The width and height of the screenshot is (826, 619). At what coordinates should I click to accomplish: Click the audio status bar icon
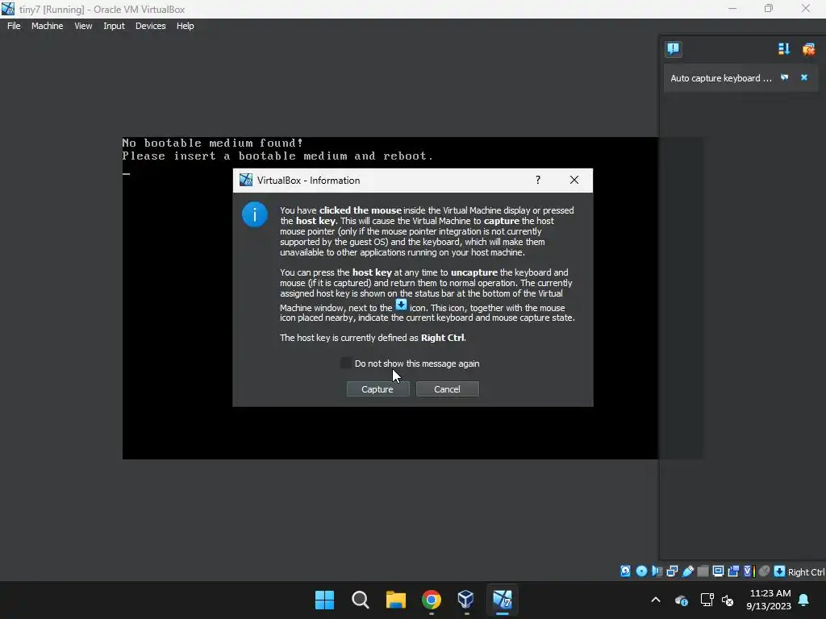657,571
